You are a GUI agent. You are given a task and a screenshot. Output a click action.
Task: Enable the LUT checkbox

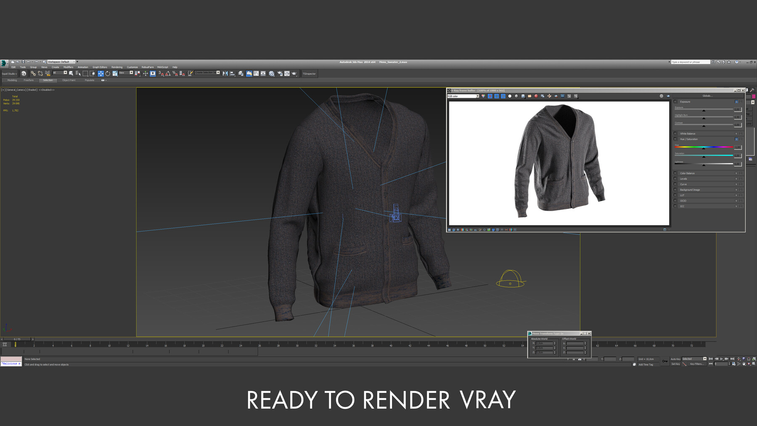[x=675, y=195]
